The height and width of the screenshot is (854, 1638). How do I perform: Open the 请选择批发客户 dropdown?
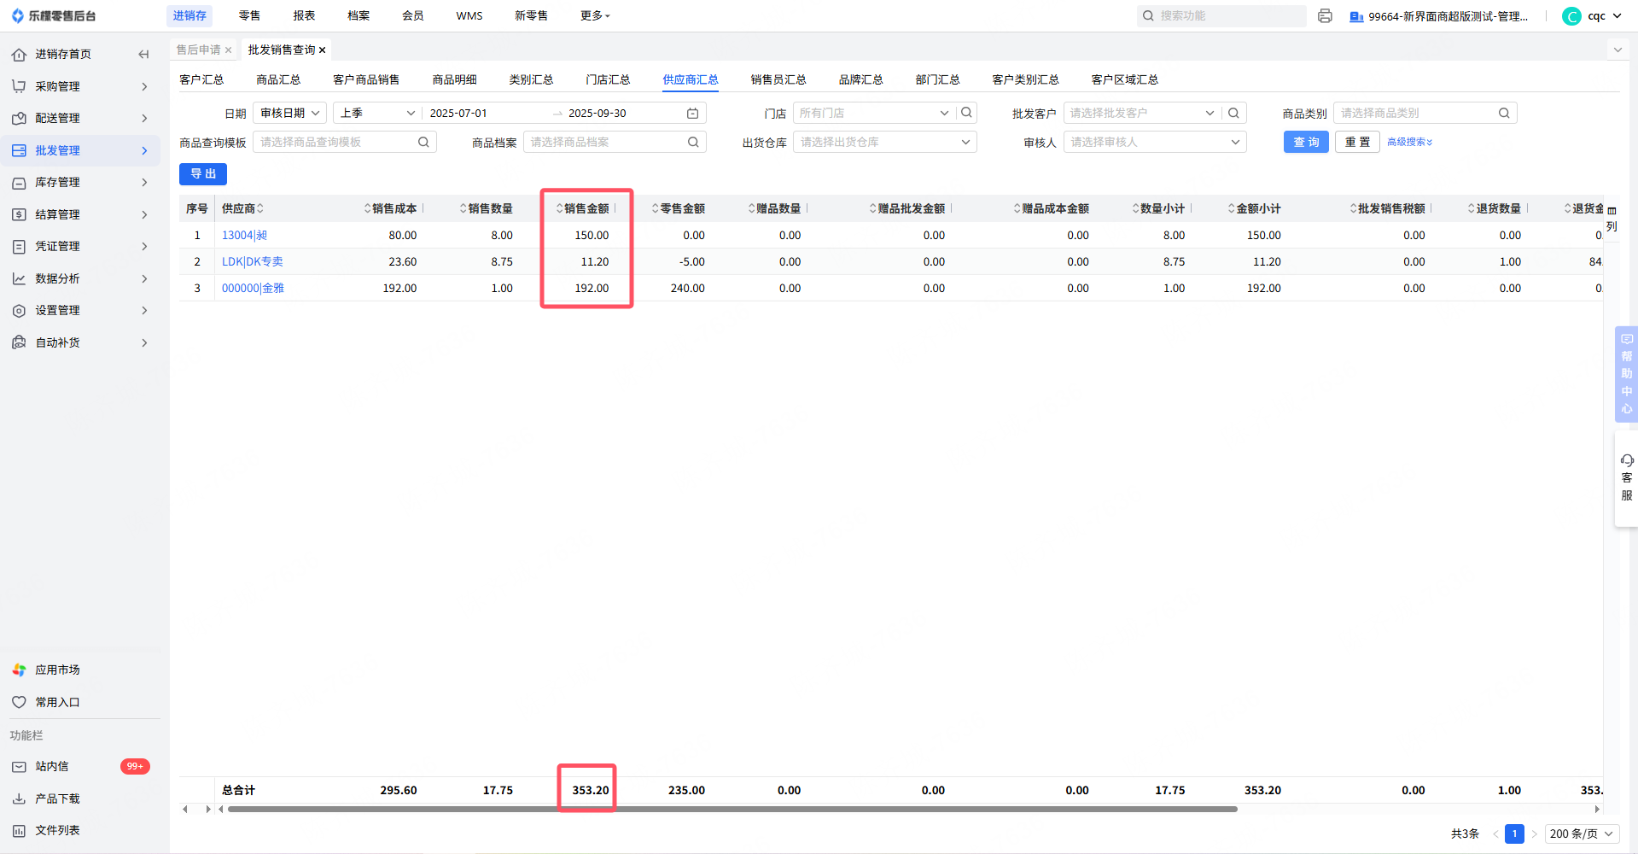[1142, 113]
